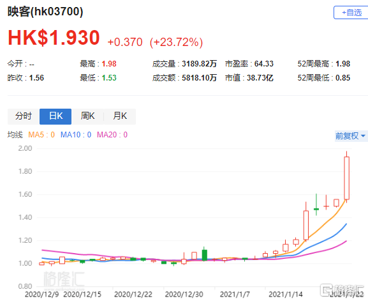Click the 最高 value 1.98
The image size is (368, 301).
coord(109,64)
